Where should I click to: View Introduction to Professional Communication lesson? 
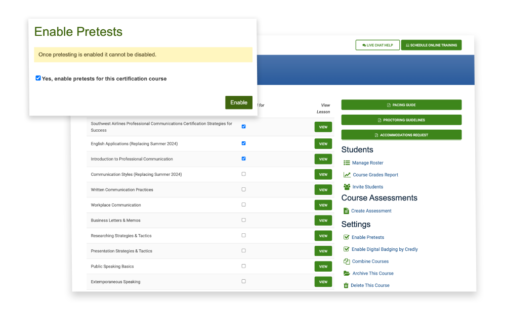(x=323, y=159)
